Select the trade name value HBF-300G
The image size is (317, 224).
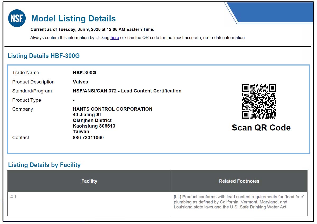(85, 73)
